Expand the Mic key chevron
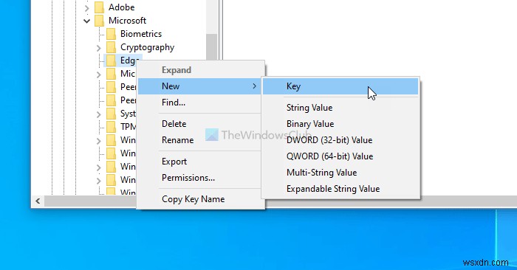This screenshot has width=517, height=270. click(98, 75)
